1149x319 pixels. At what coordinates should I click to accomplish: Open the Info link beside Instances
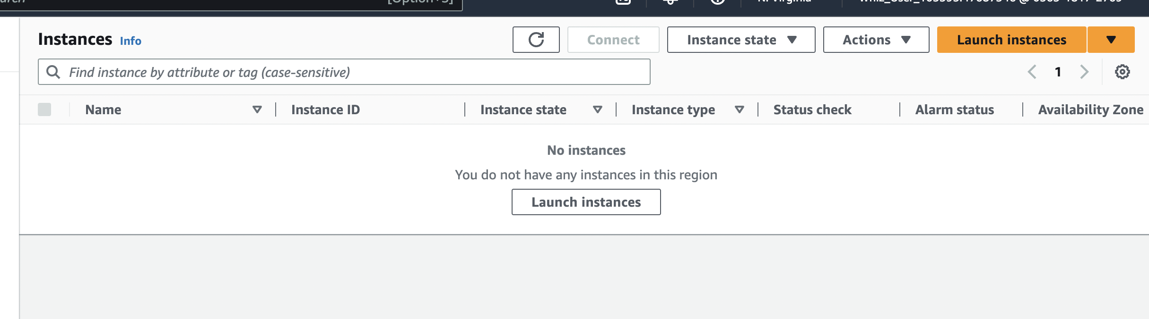[x=131, y=41]
